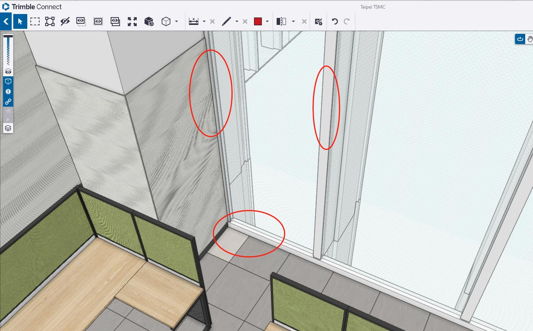Switch to orbit navigation mode
533x331 pixels.
(x=520, y=39)
